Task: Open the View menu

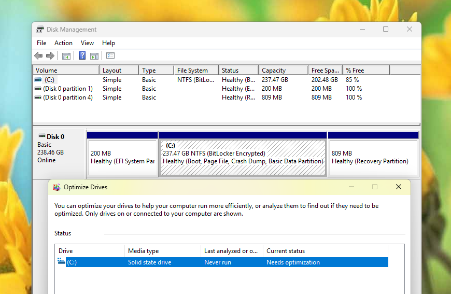Action: (87, 43)
